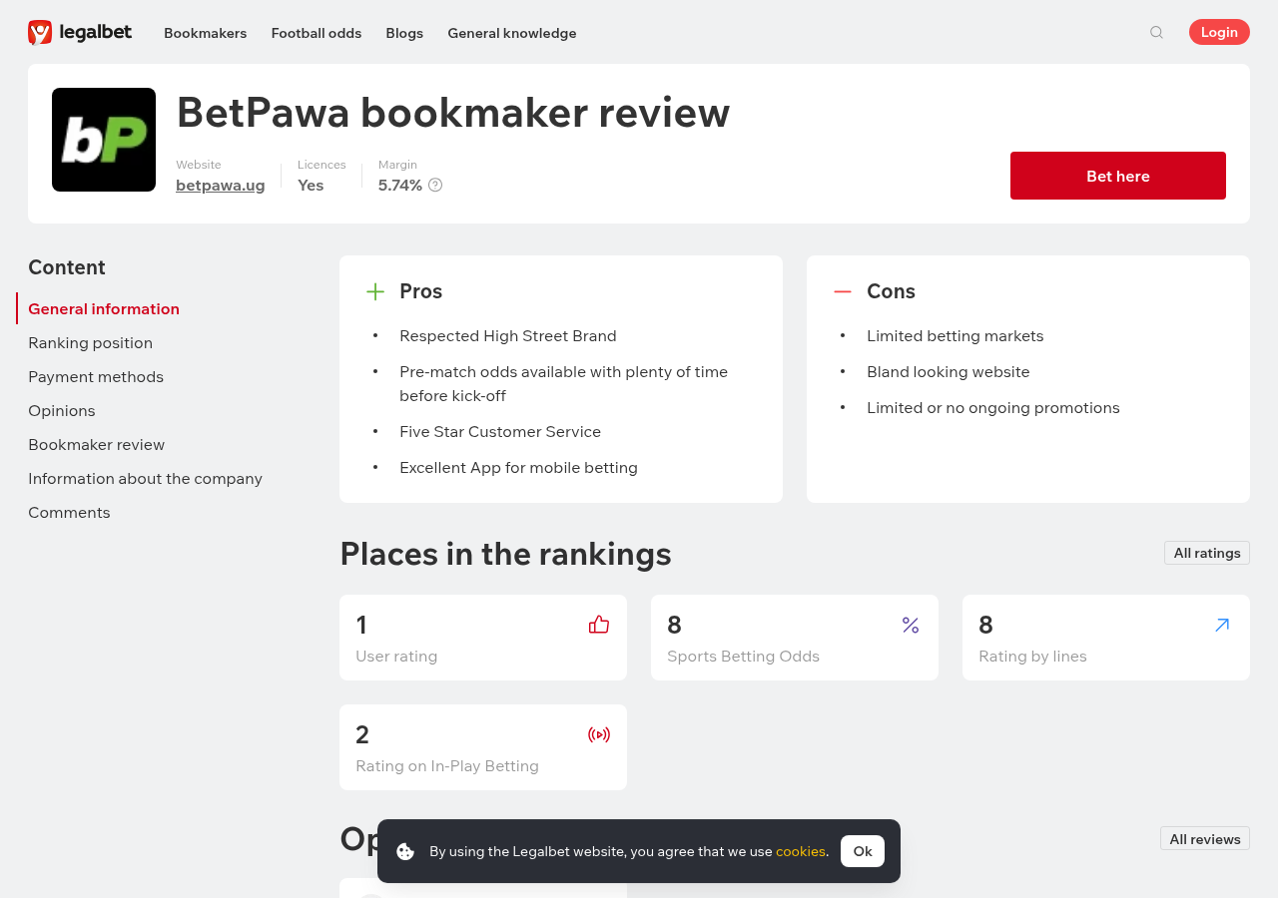This screenshot has width=1278, height=898.
Task: Click 'Five Star Customer Service' text
Action: [x=500, y=431]
